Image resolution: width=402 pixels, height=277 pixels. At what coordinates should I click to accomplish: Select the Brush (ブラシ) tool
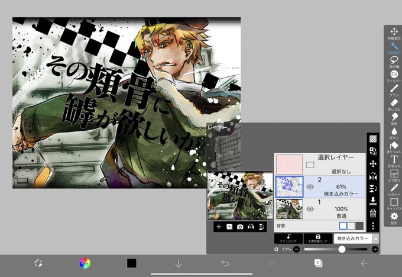394,91
